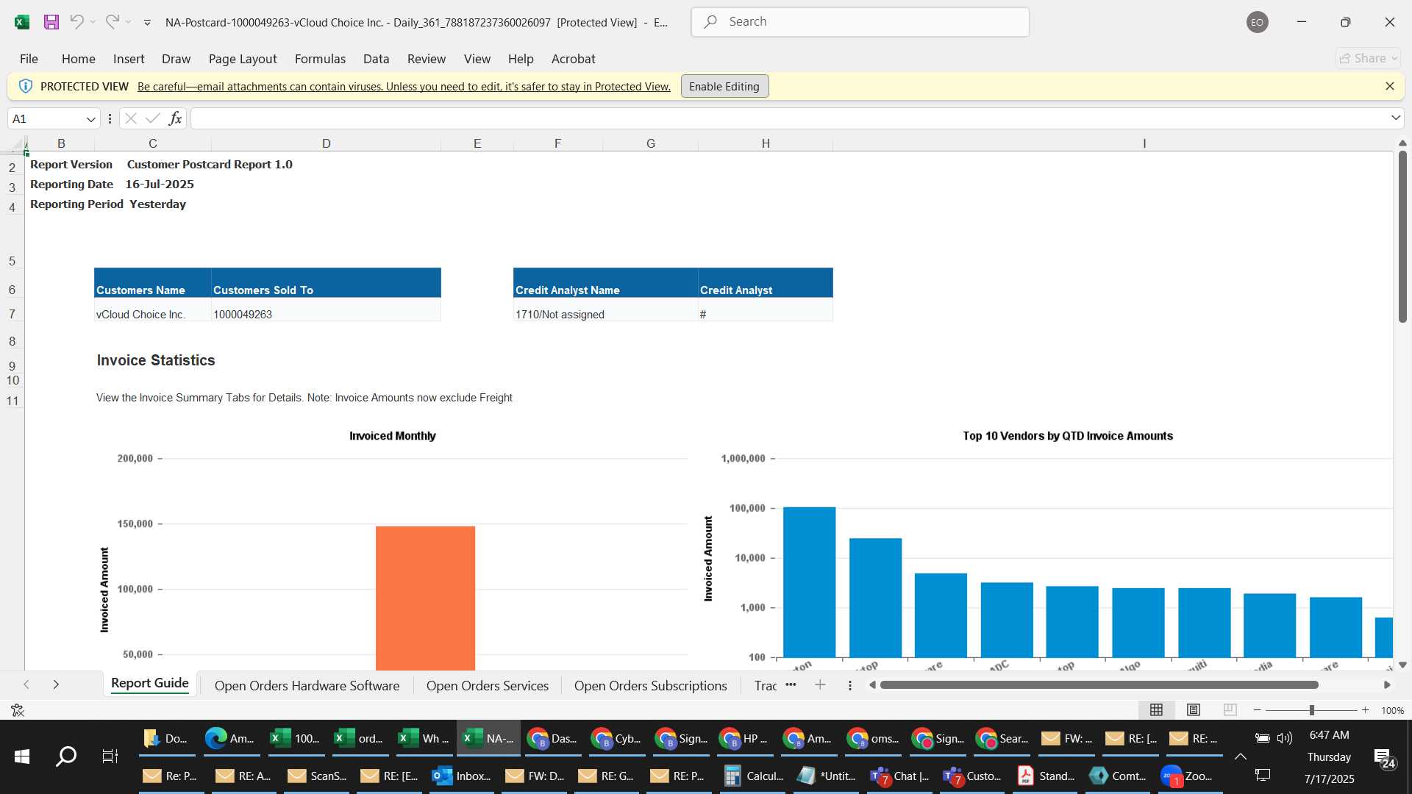The image size is (1412, 794).
Task: Add a new sheet with plus icon
Action: pyautogui.click(x=820, y=684)
